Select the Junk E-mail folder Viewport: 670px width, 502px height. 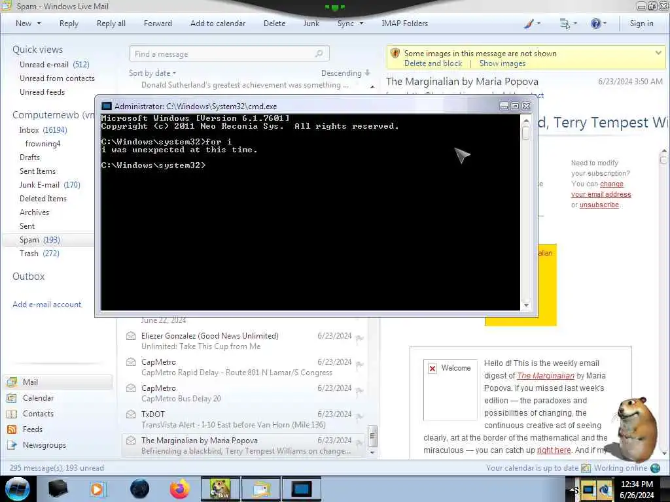pyautogui.click(x=50, y=185)
